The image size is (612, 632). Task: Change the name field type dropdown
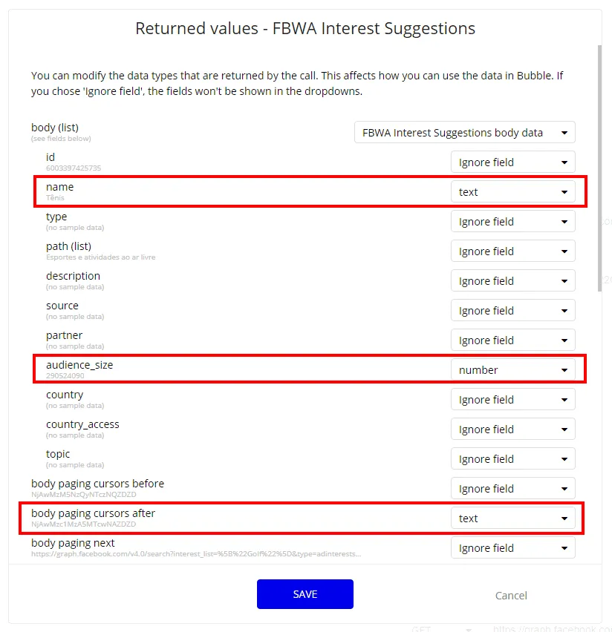click(x=512, y=192)
